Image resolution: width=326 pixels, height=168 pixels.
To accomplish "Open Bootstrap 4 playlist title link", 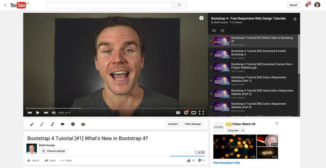I will 248,18.
